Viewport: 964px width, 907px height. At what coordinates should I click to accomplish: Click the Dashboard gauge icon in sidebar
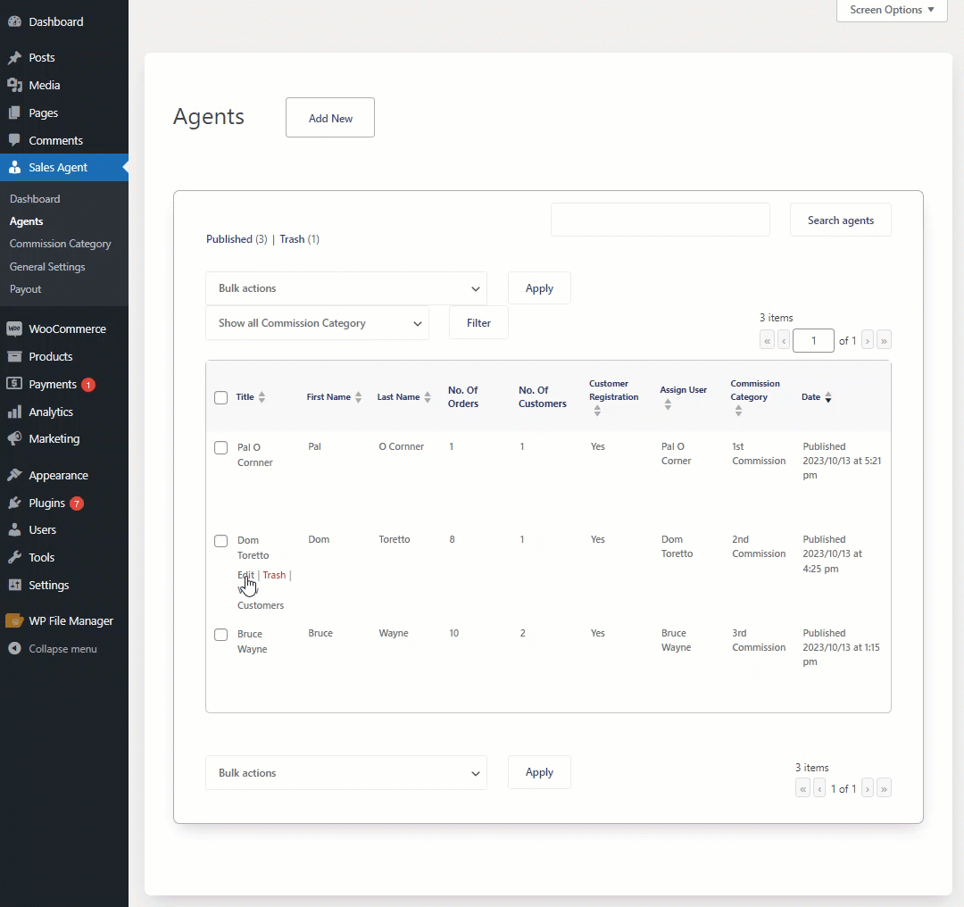coord(15,21)
